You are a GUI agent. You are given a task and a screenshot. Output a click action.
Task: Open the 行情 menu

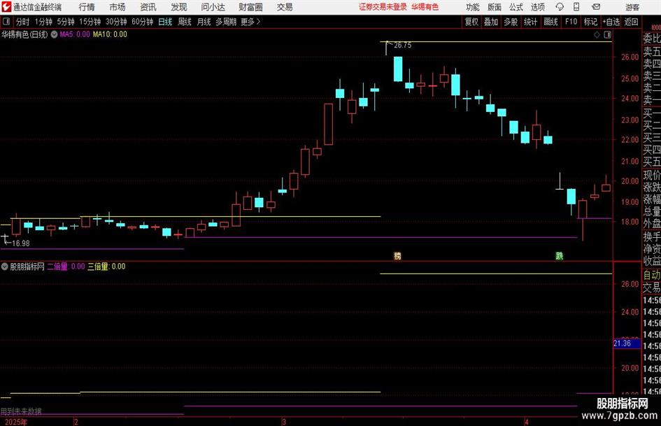[x=87, y=7]
